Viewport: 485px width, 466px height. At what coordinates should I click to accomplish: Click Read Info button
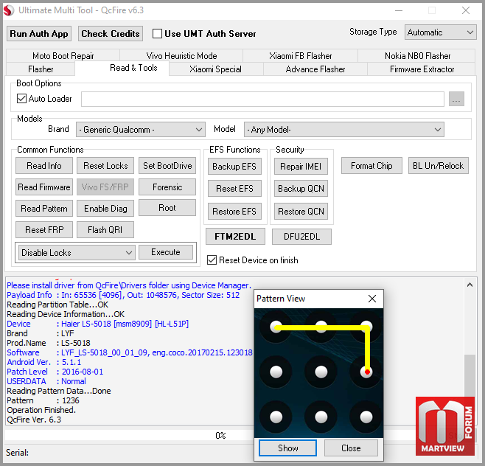point(44,166)
